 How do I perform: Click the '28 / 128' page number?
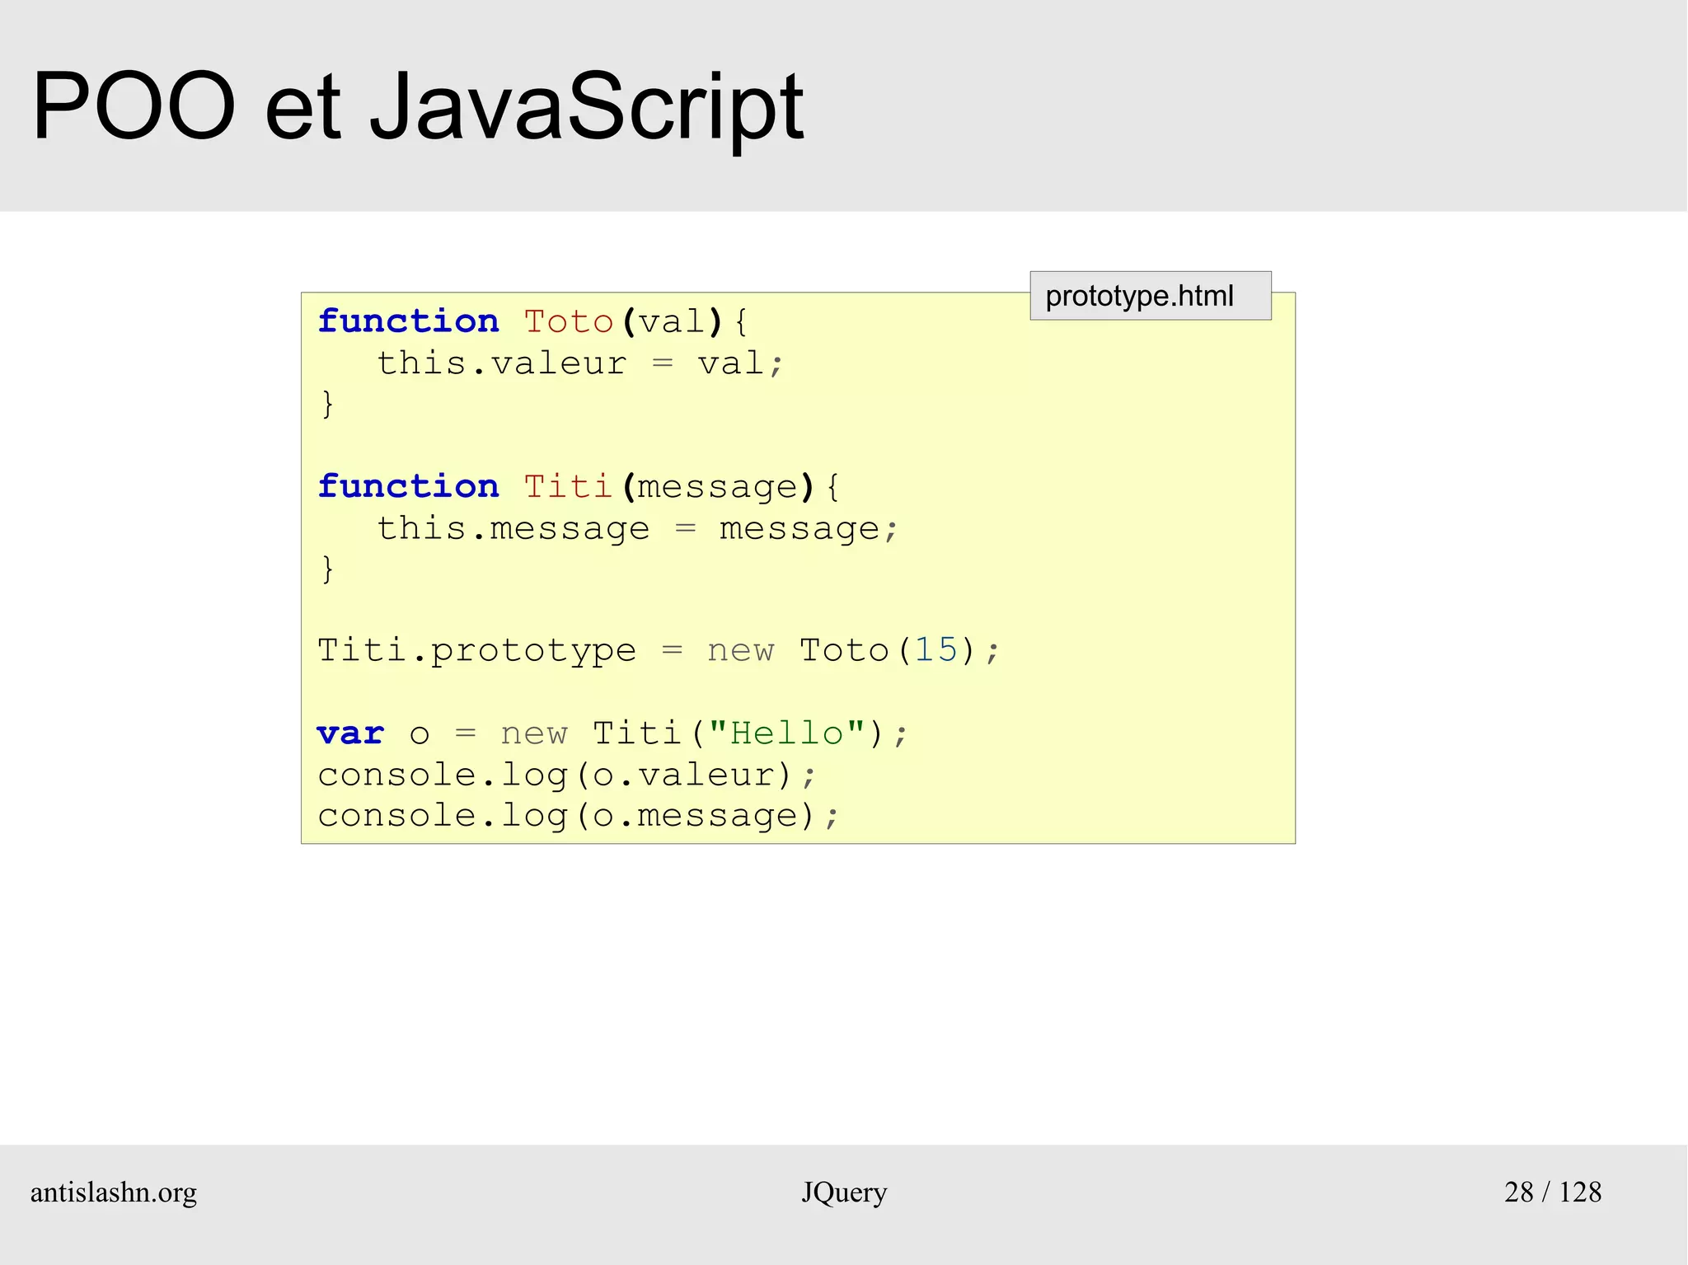(x=1553, y=1192)
